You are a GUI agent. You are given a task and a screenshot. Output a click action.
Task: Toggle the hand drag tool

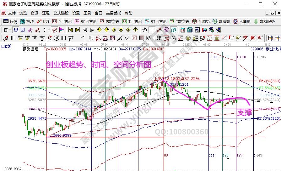pyautogui.click(x=144, y=30)
